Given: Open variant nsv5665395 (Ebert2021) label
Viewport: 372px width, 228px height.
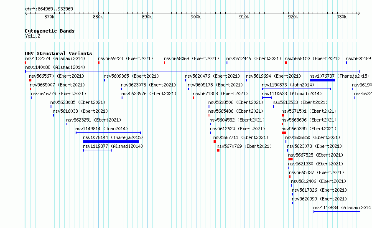Looking at the screenshot, I should tap(308, 129).
